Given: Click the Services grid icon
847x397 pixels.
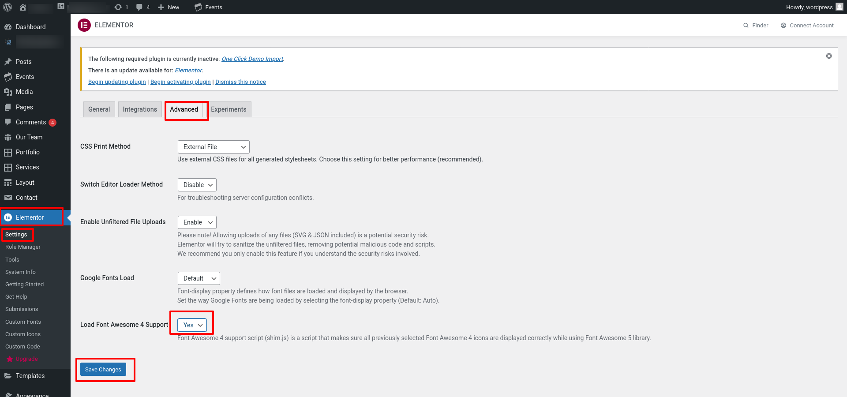Looking at the screenshot, I should coord(8,168).
